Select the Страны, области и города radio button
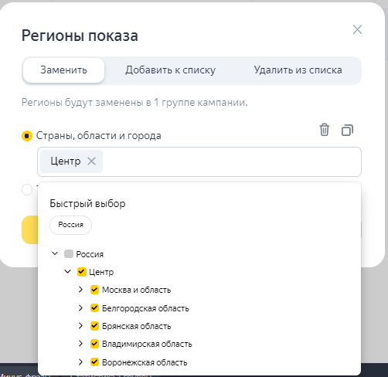Image resolution: width=388 pixels, height=377 pixels. point(27,136)
